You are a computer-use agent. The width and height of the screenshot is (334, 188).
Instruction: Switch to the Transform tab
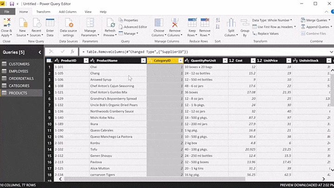coord(43,12)
